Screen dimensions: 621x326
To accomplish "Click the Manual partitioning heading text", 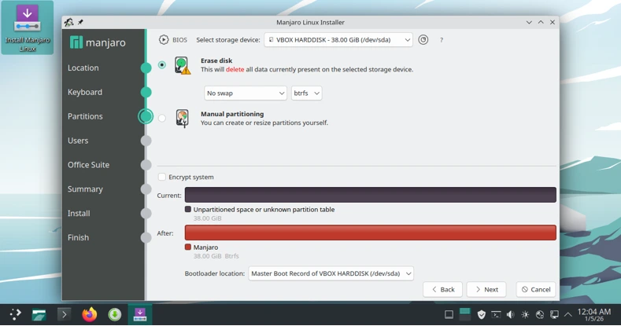I will 232,114.
